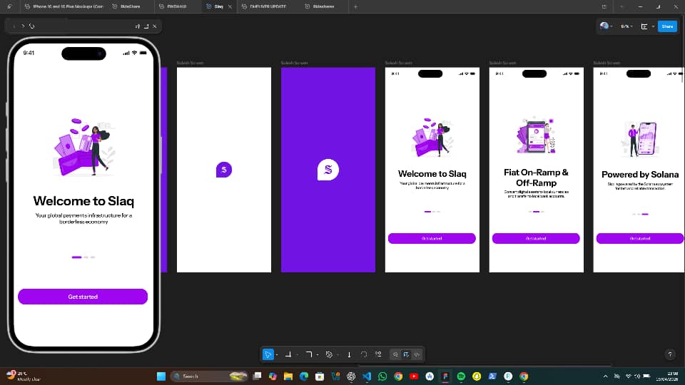
Task: Close the Slaq tab
Action: 230,6
